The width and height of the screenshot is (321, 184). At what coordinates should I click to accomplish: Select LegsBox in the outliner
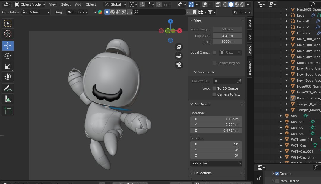(303, 33)
